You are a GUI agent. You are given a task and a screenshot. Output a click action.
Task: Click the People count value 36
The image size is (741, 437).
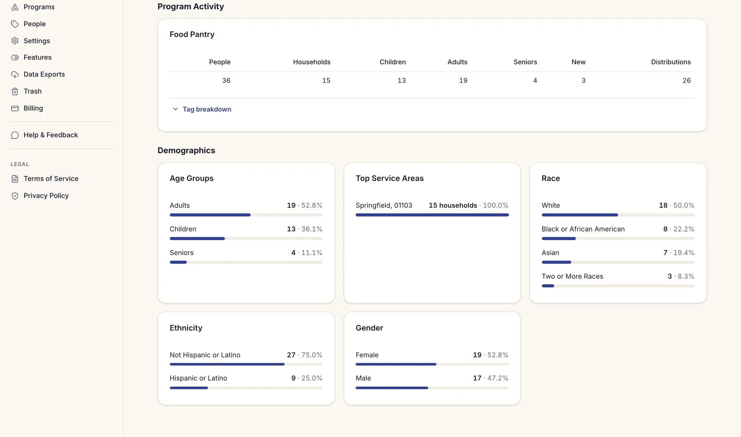tap(226, 81)
